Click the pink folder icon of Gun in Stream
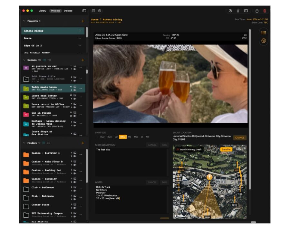 [26, 114]
